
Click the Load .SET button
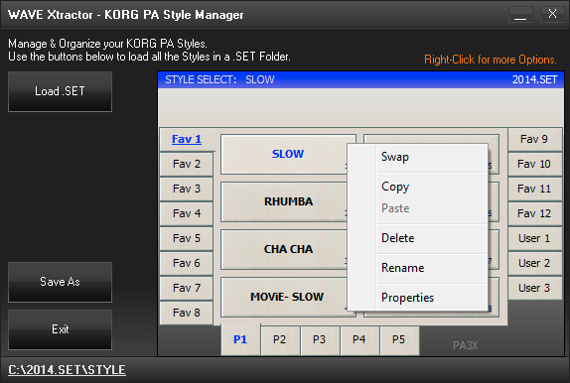60,91
